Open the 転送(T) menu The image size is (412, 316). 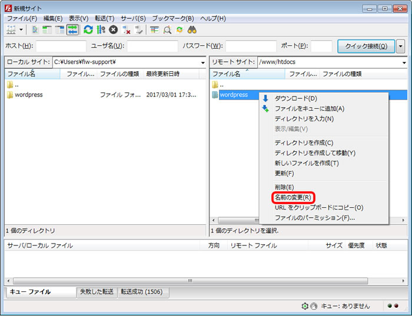pos(105,18)
